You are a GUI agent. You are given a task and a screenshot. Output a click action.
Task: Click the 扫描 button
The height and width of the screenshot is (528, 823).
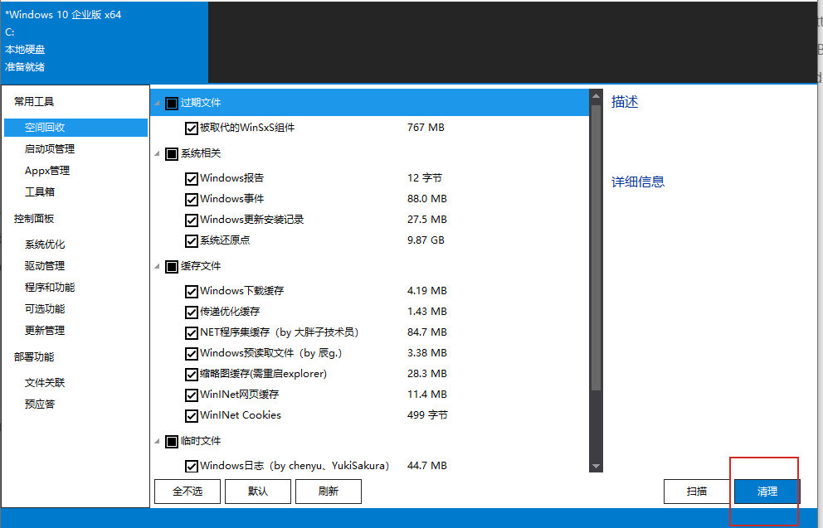point(698,491)
